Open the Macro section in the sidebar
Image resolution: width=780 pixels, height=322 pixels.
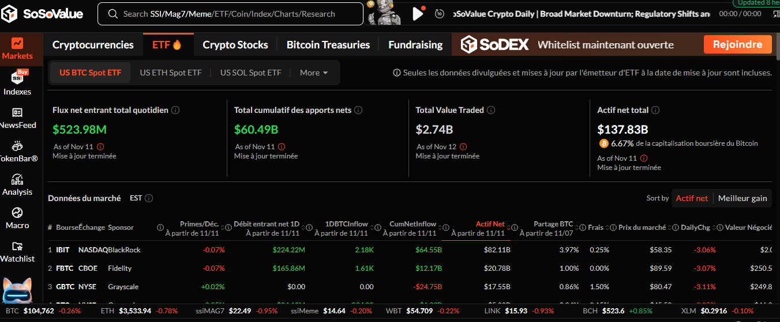point(17,218)
